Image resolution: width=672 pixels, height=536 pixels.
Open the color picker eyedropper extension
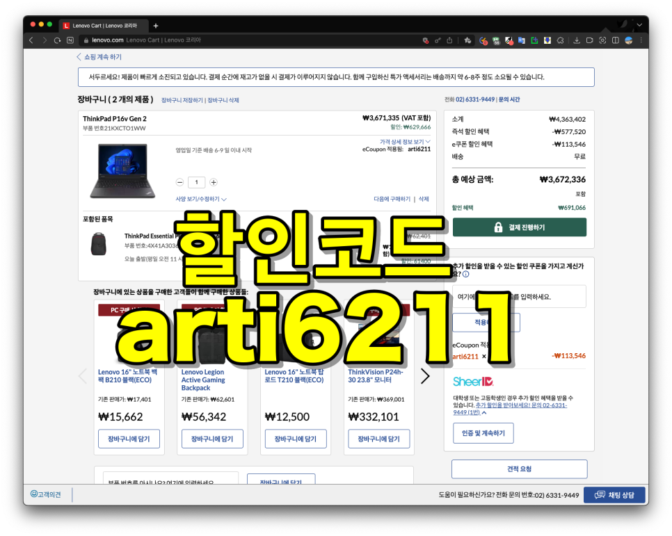(509, 41)
